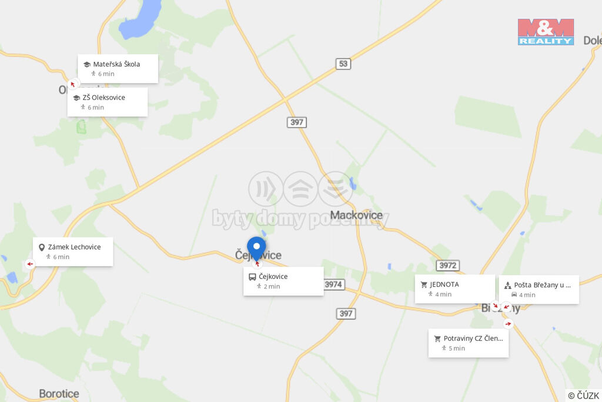Viewport: 602px width, 402px height.
Task: Click the Čejkovice bus stop label
Action: (x=283, y=281)
